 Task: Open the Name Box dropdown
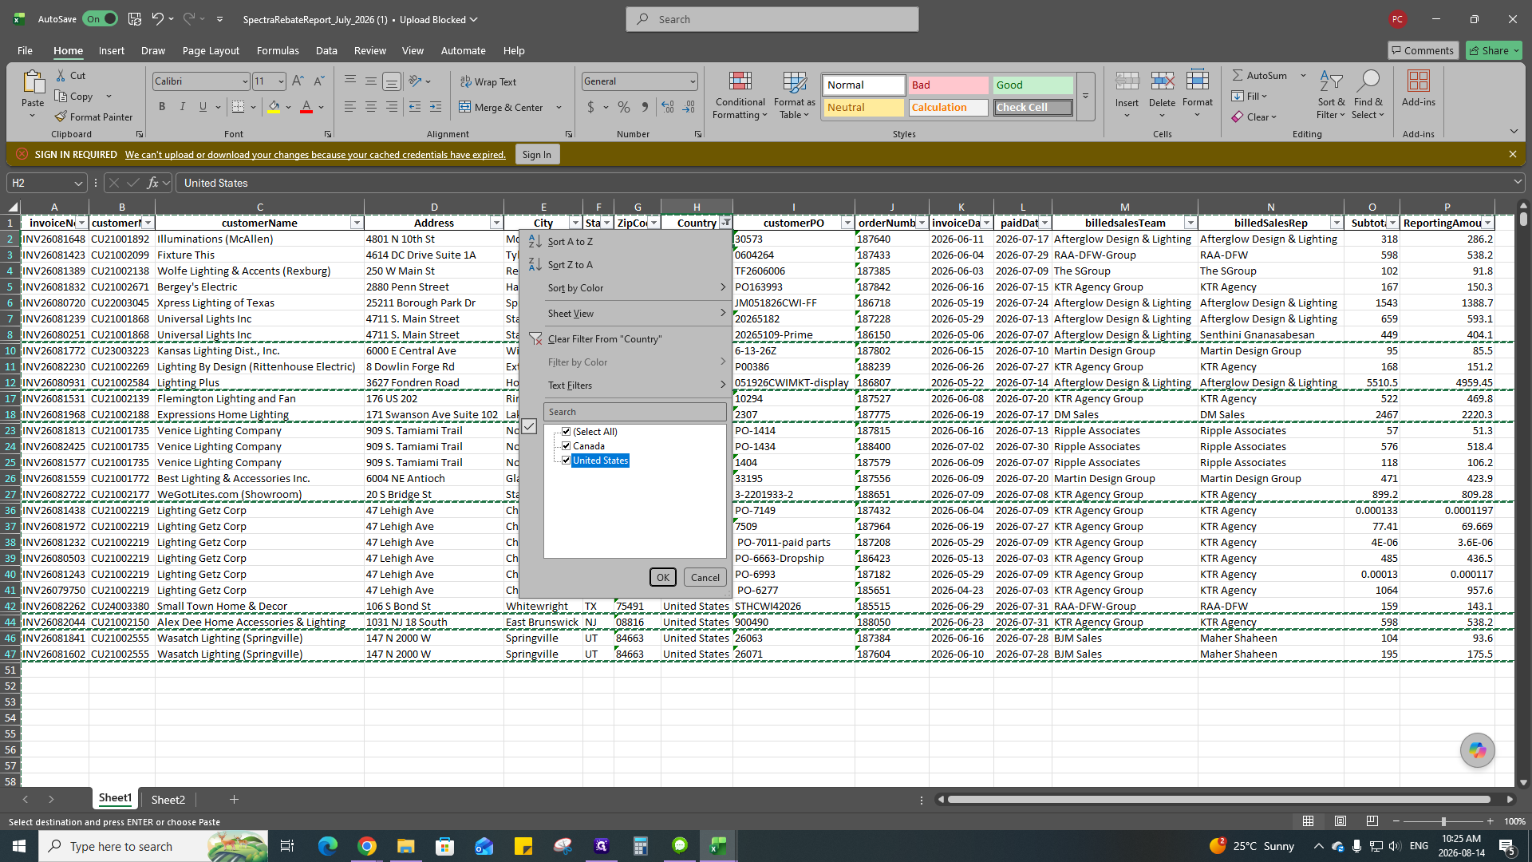pos(78,183)
